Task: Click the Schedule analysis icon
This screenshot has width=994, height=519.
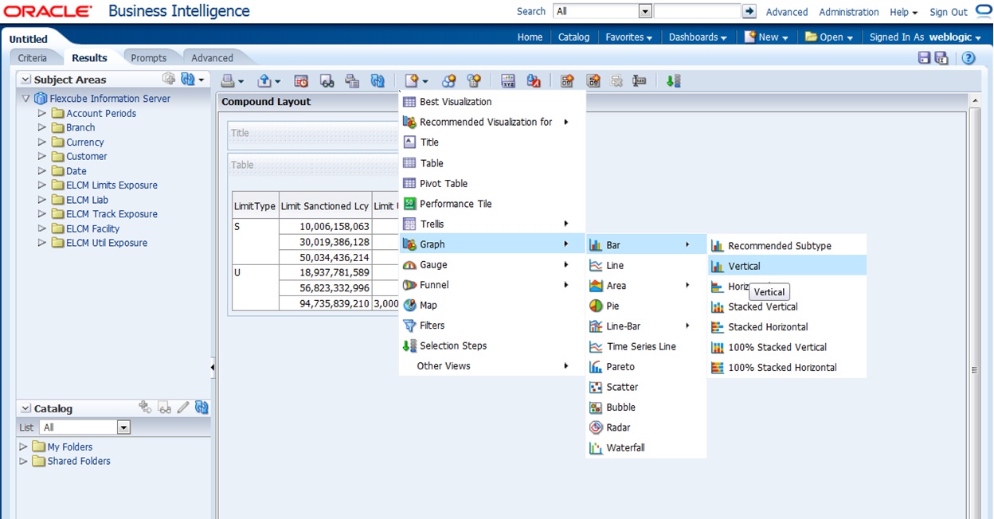Action: click(x=301, y=80)
